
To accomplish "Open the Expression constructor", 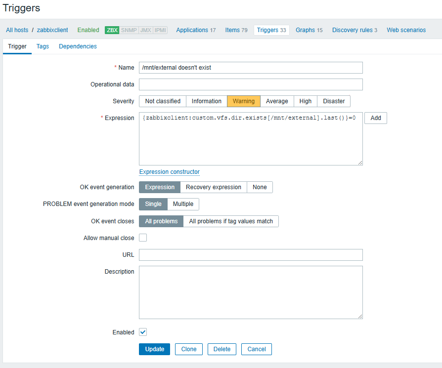I will click(x=169, y=172).
